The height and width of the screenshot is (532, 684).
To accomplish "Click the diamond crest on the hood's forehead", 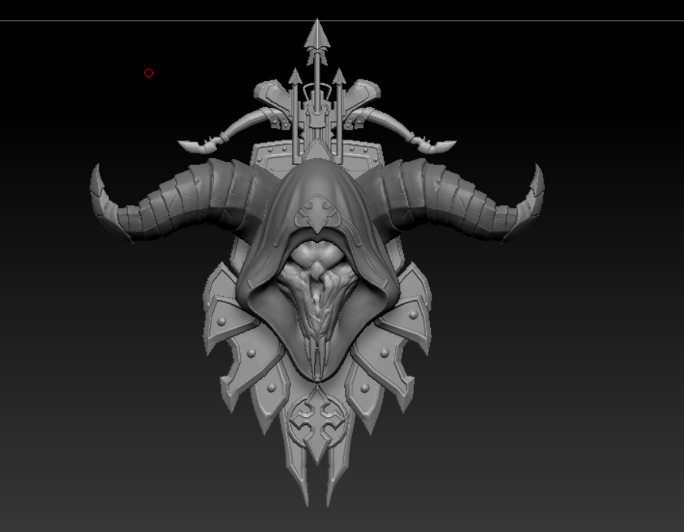I will coord(318,214).
